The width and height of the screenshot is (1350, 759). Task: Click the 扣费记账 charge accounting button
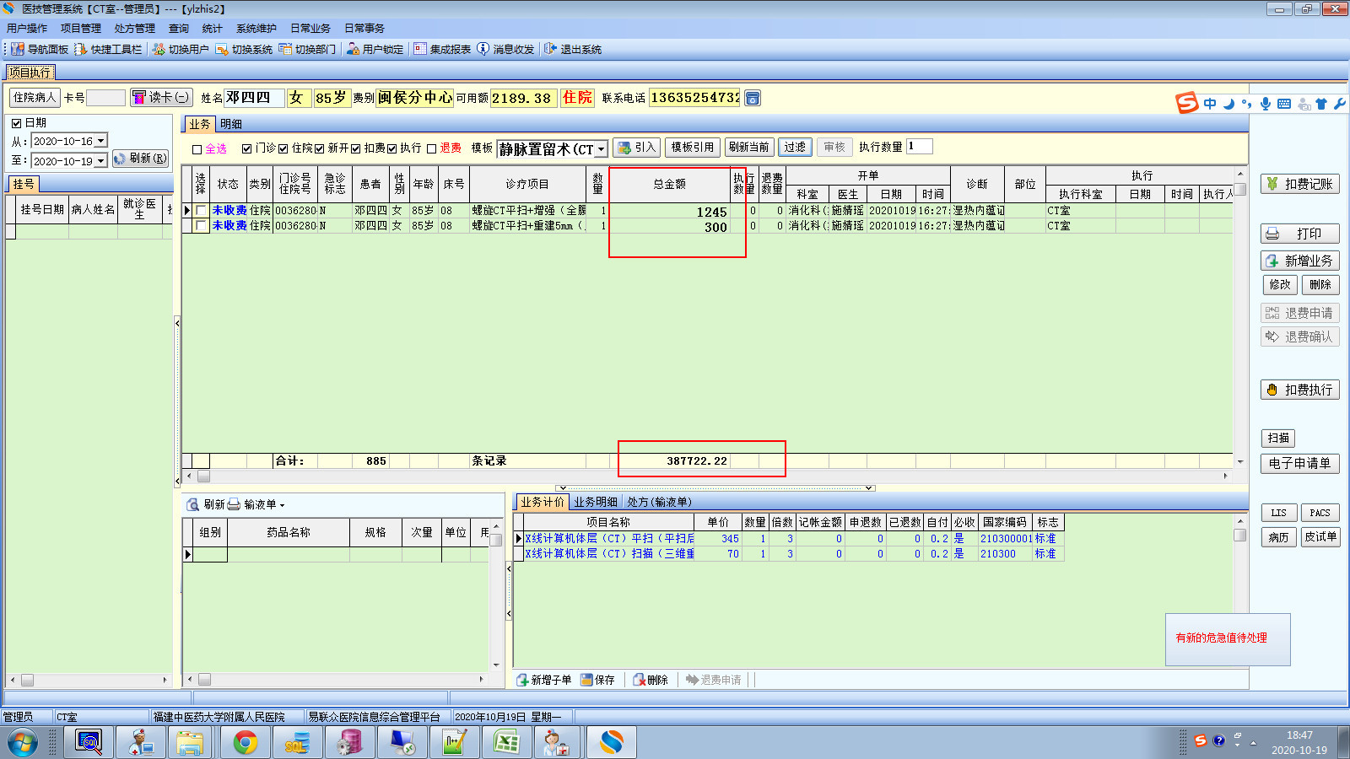1299,184
